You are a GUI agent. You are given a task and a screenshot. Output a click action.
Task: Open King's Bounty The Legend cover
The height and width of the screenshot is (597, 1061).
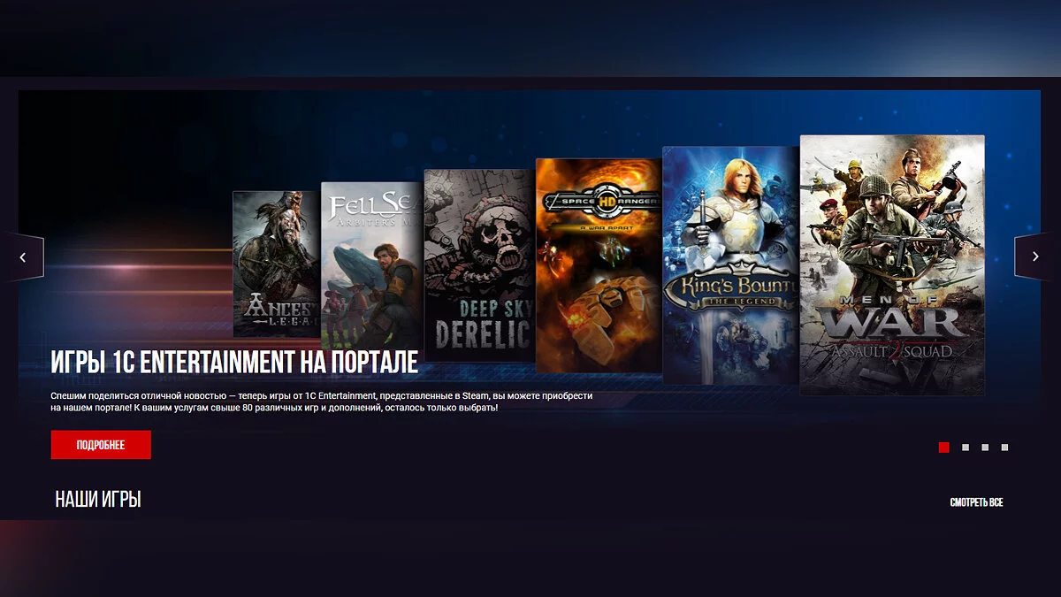(x=731, y=265)
